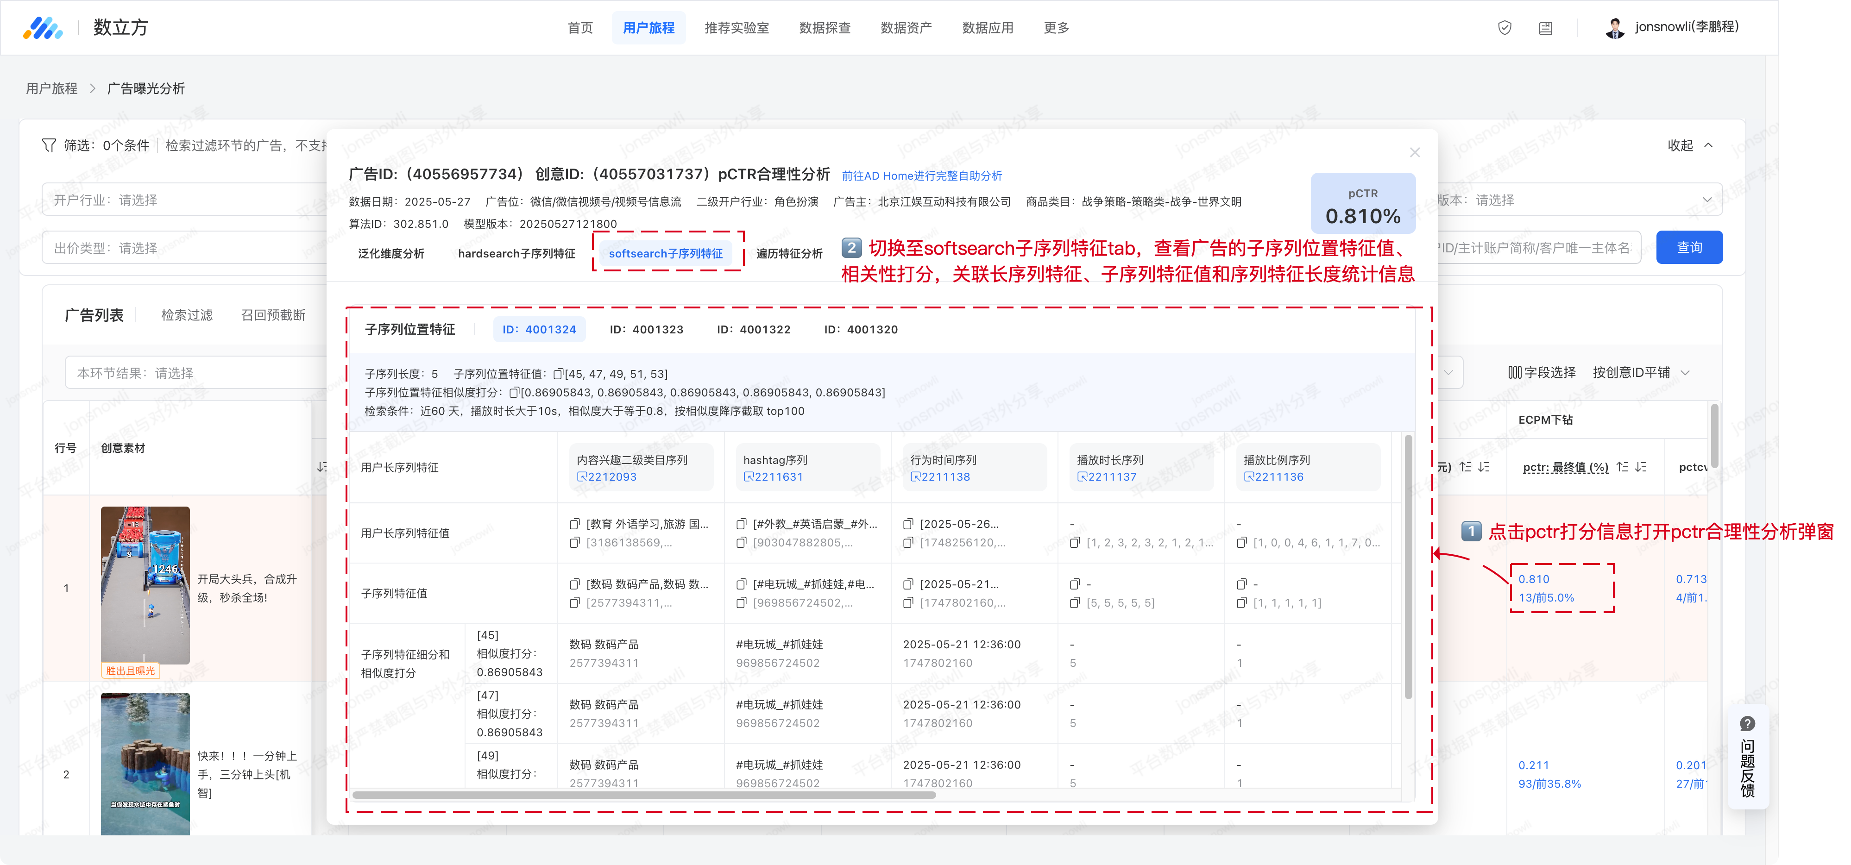Open the document icon next to shield
This screenshot has width=1851, height=865.
(1545, 28)
